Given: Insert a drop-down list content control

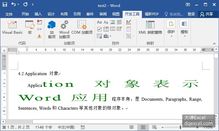Looking at the screenshot, I should 113,29.
